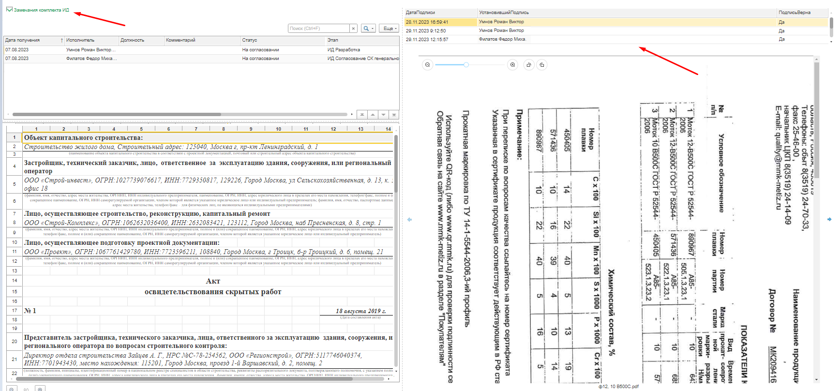Screen dimensions: 839x391
Task: Go to previous document with left arrow
Action: coord(409,219)
